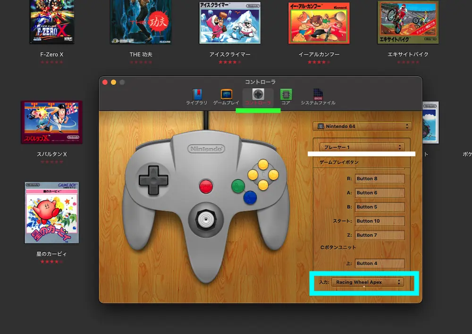
Task: Open the Racing Wheel Apex input dropdown
Action: click(368, 282)
